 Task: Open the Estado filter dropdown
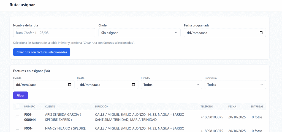pyautogui.click(x=171, y=85)
